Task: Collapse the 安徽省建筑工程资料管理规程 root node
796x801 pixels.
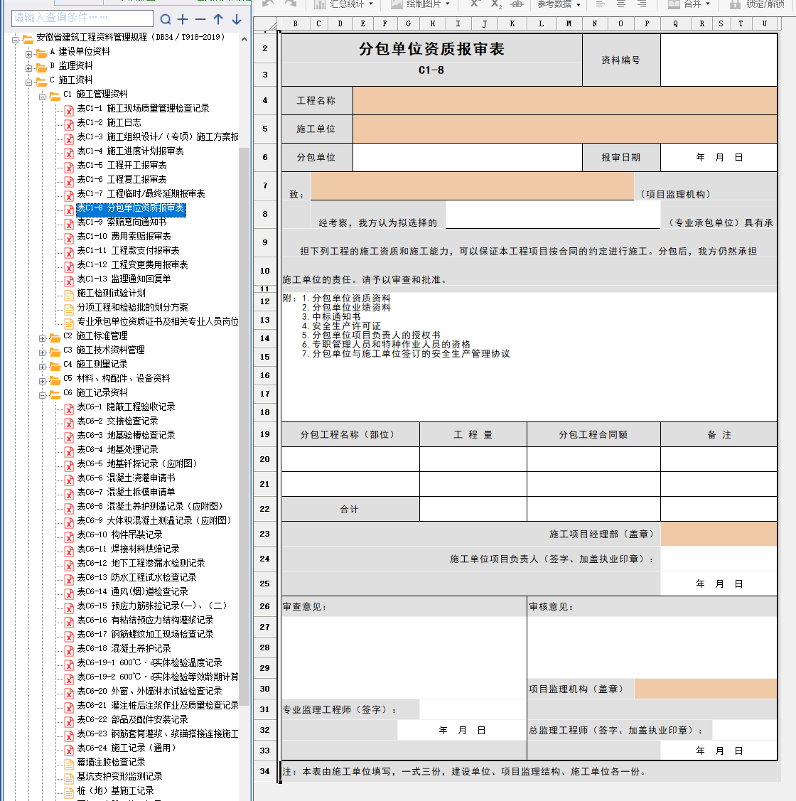Action: pyautogui.click(x=16, y=39)
